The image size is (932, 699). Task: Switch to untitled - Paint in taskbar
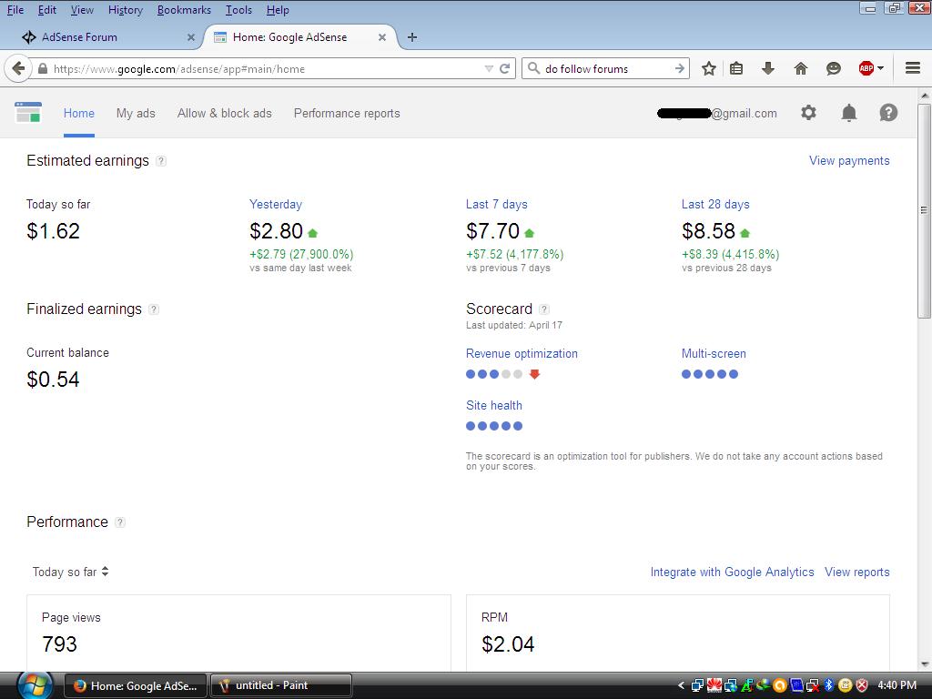pyautogui.click(x=280, y=685)
